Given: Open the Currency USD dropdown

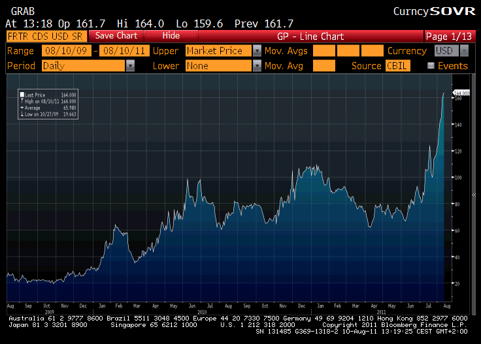Looking at the screenshot, I should (463, 50).
